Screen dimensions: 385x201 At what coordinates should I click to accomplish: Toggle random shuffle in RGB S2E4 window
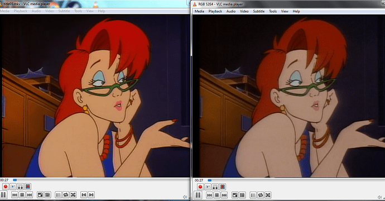click(268, 195)
